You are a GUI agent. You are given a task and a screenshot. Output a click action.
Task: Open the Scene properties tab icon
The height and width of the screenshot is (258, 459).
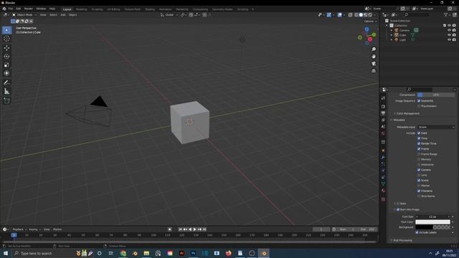click(x=383, y=127)
